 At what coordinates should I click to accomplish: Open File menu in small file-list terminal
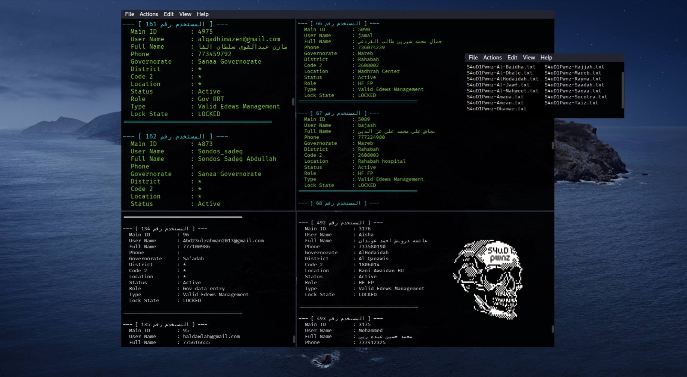tap(473, 58)
